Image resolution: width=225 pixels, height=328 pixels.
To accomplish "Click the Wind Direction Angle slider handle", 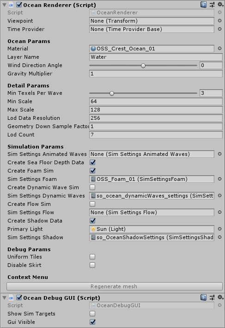I will [x=143, y=66].
